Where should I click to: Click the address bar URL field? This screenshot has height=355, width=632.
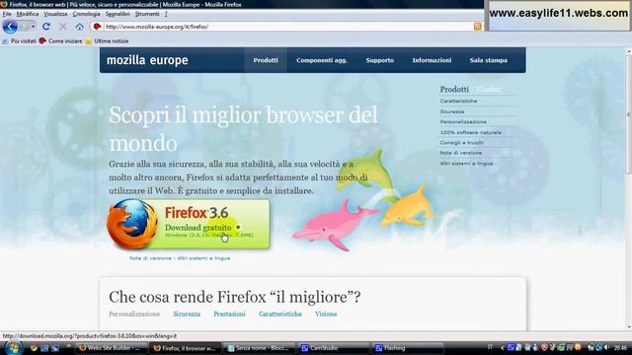pyautogui.click(x=287, y=27)
